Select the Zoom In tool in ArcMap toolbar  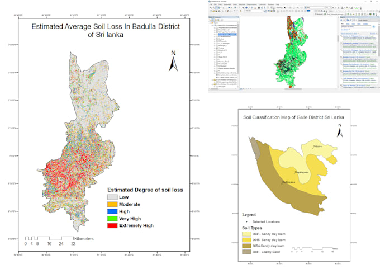[211, 8]
